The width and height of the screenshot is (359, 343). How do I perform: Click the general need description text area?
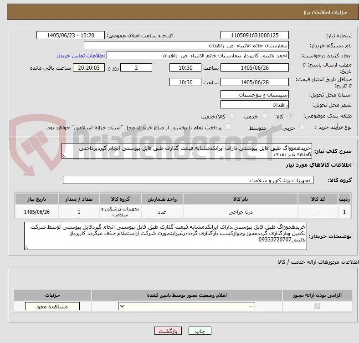tap(187, 151)
